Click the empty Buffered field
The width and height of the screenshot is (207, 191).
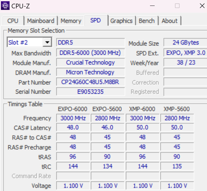[185, 72]
